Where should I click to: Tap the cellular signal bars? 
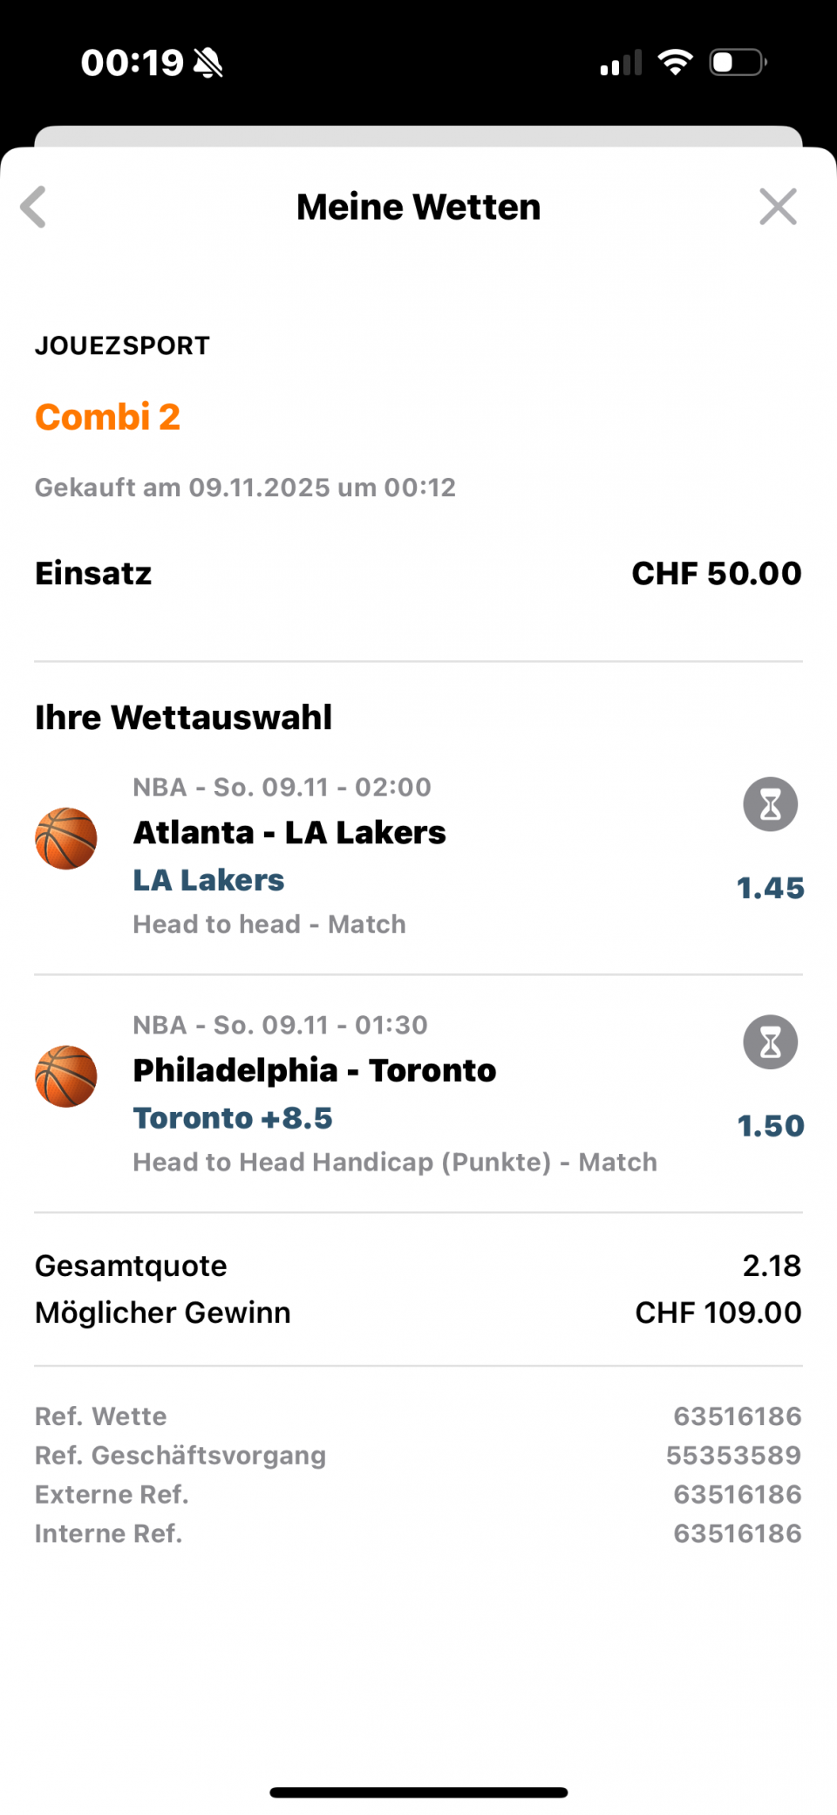pyautogui.click(x=621, y=63)
